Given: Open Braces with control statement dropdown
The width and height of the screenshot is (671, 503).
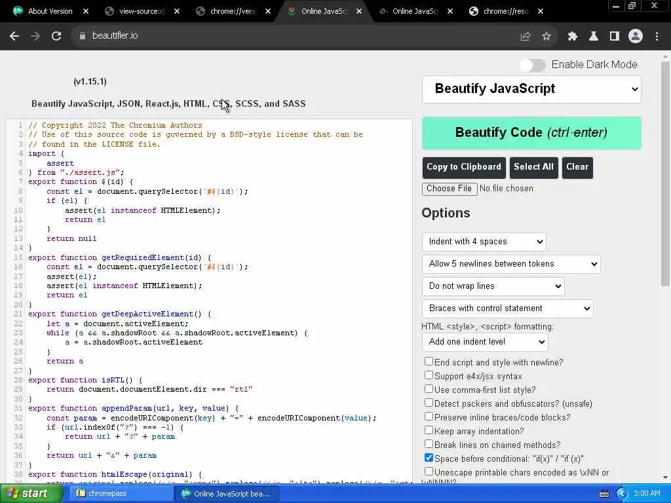Looking at the screenshot, I should [x=508, y=308].
